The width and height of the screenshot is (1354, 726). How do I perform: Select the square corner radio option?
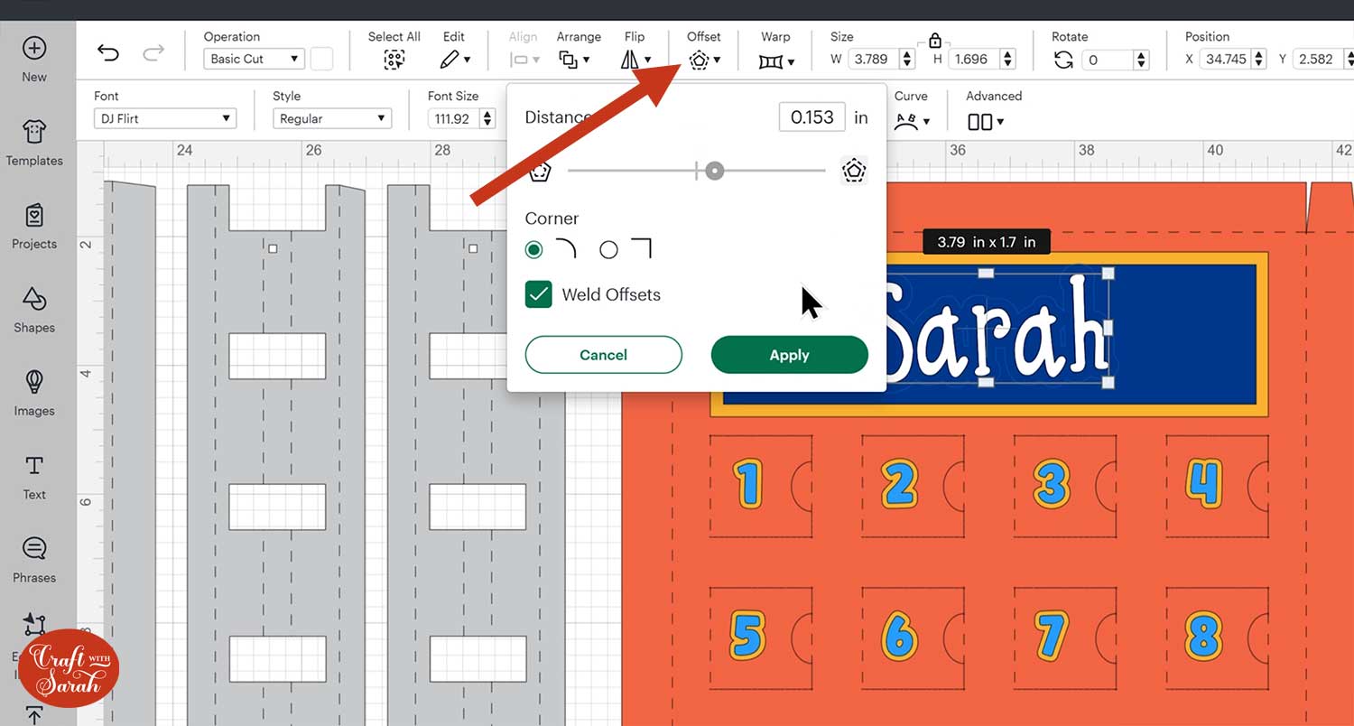coord(609,249)
